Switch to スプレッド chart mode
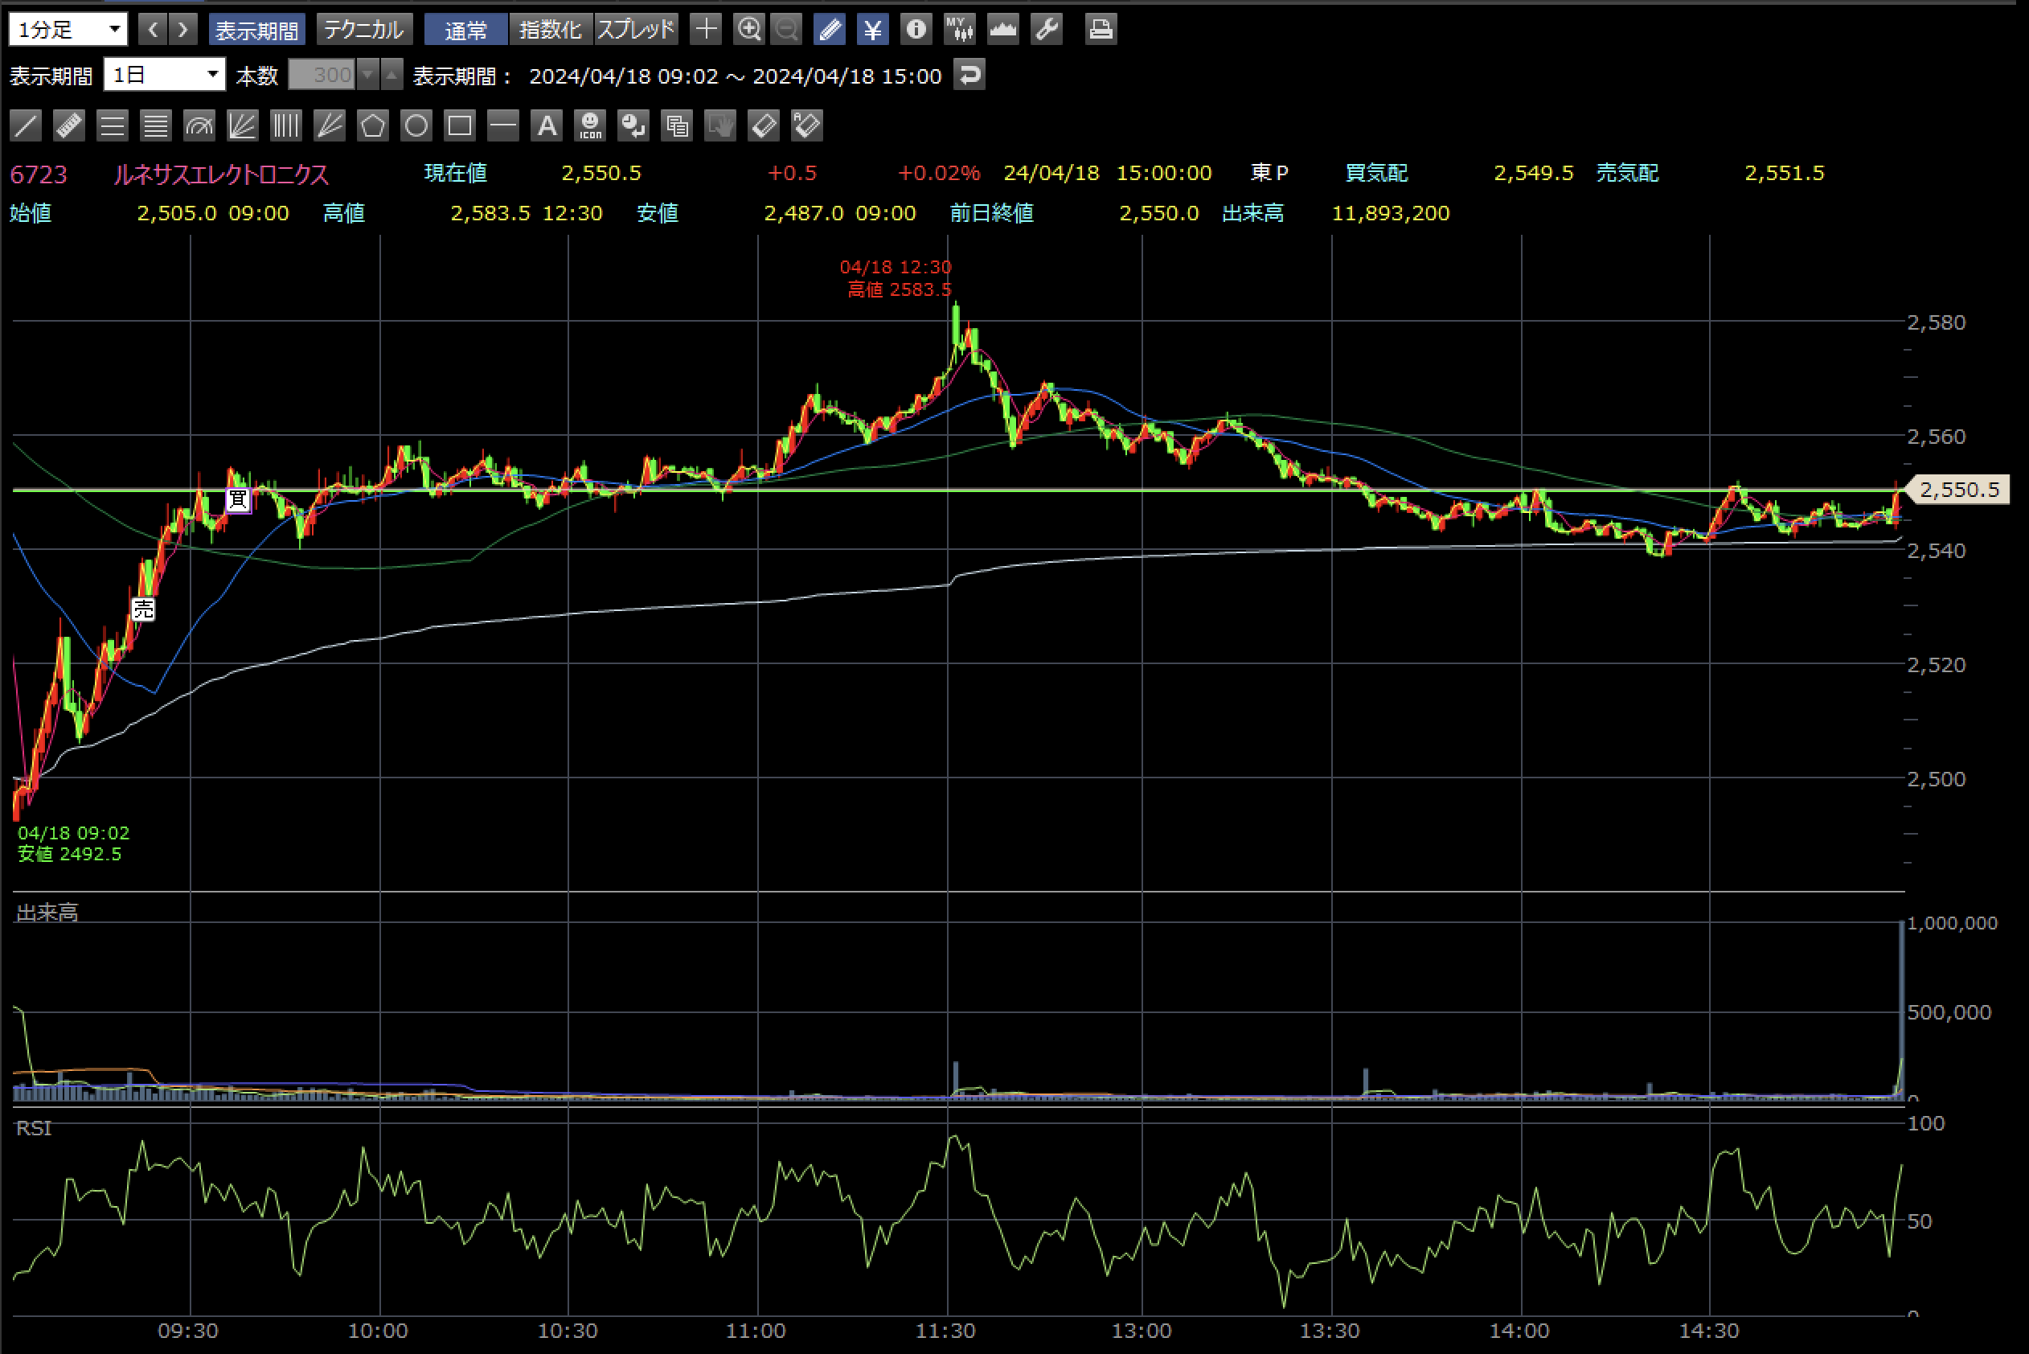This screenshot has height=1354, width=2029. pos(637,30)
